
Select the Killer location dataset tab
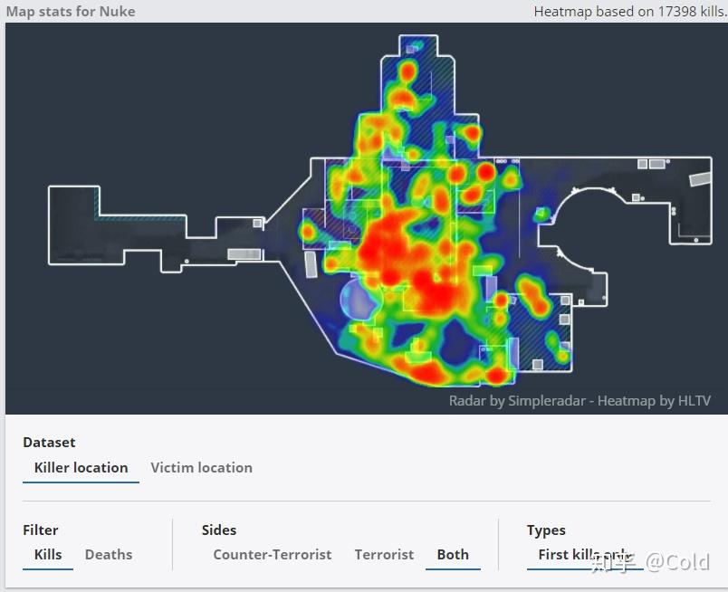point(81,468)
